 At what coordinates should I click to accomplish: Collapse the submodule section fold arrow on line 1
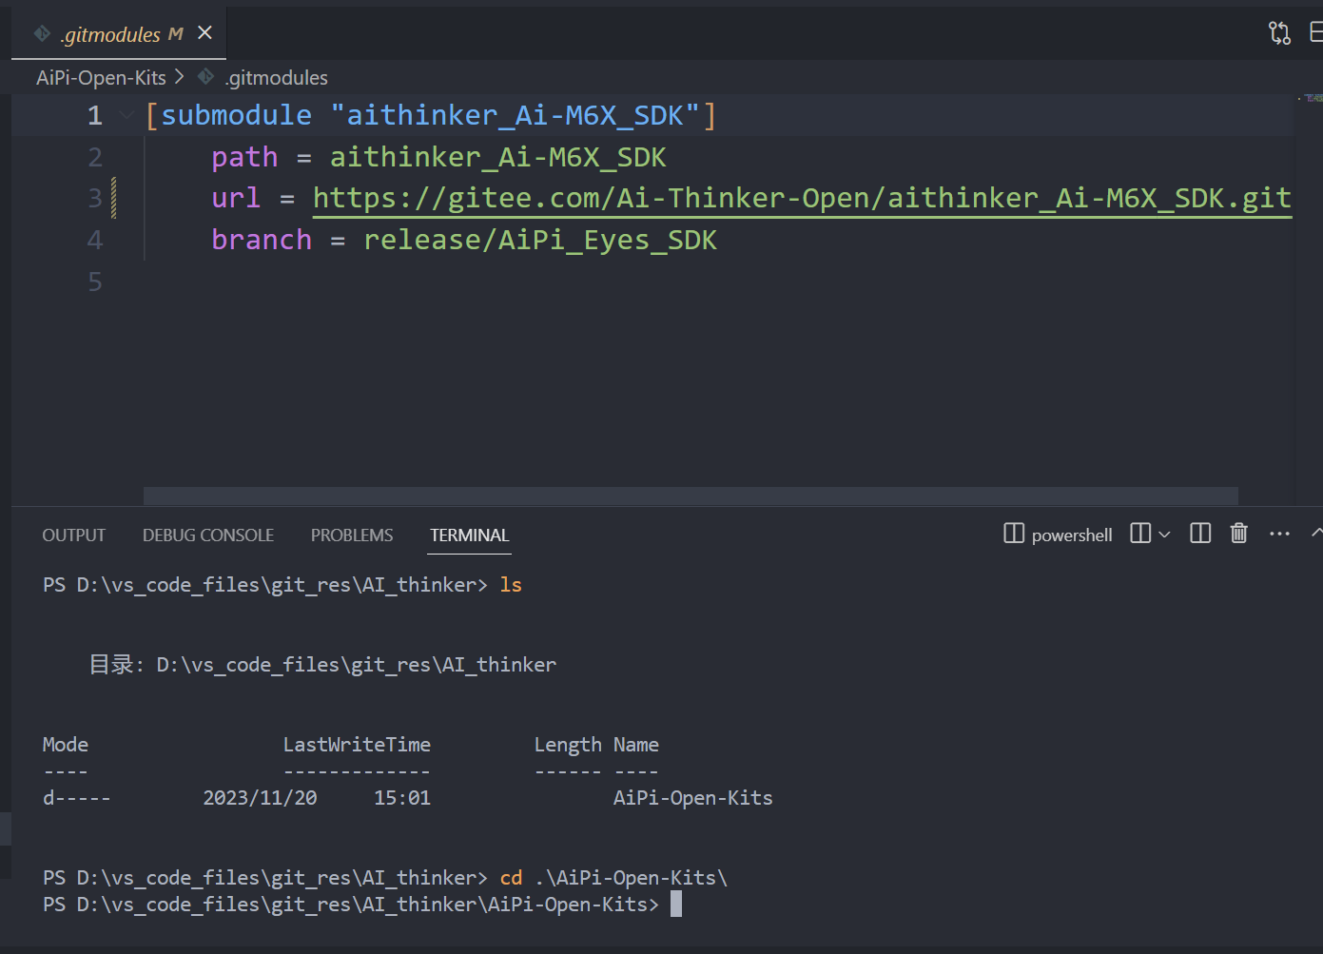pyautogui.click(x=126, y=116)
